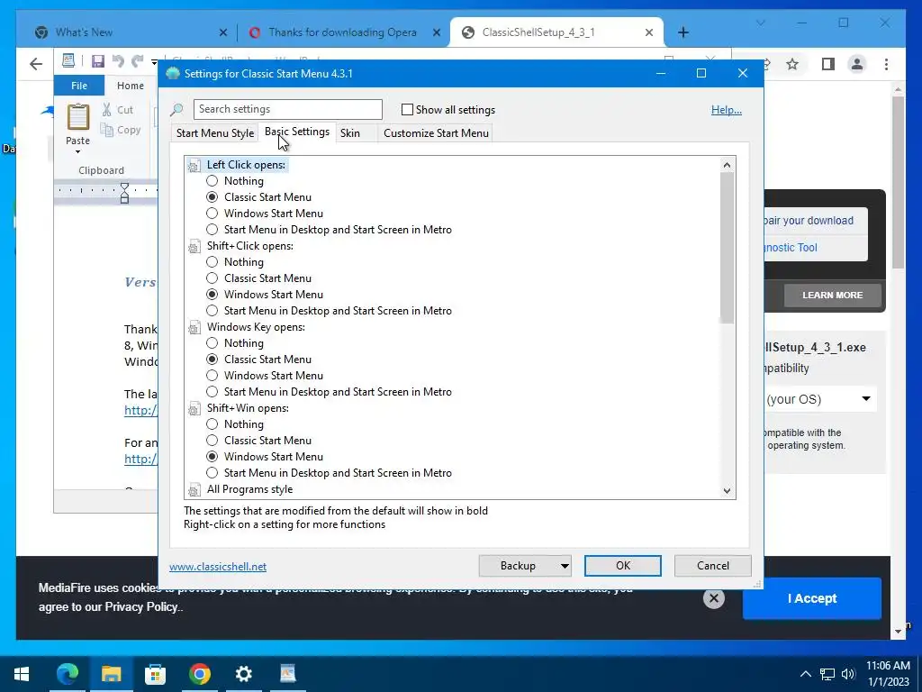Select Nothing under Windows Key opens

tap(212, 343)
